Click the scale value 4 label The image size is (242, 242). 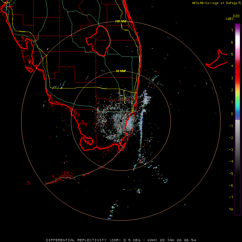click(x=232, y=66)
